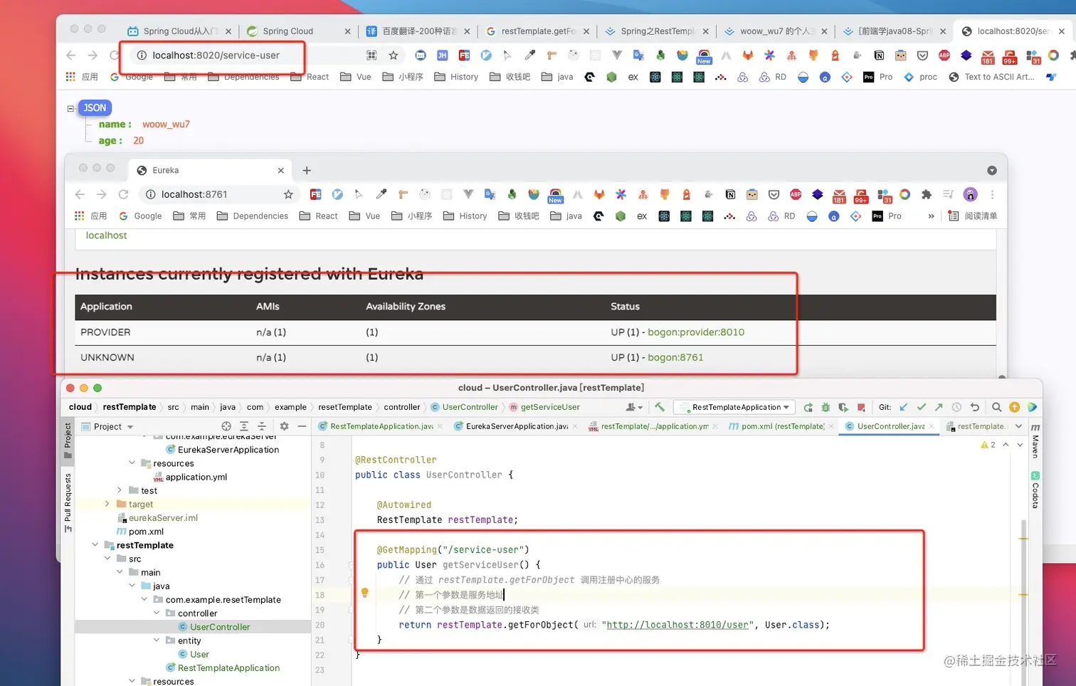Collapse all icon in Project panel
This screenshot has height=686, width=1076.
click(262, 426)
